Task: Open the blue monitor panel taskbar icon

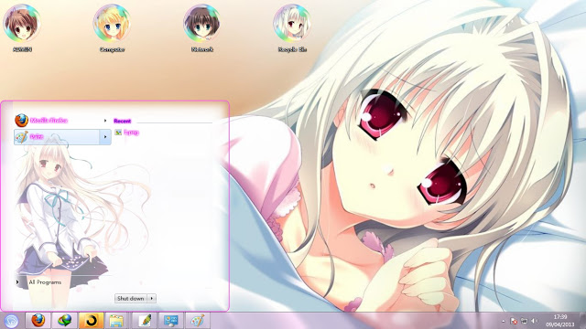Action: tap(171, 321)
